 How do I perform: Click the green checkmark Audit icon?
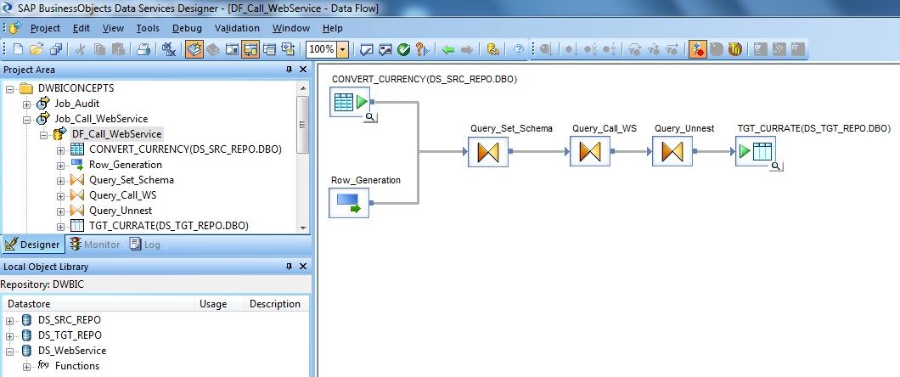coord(403,49)
